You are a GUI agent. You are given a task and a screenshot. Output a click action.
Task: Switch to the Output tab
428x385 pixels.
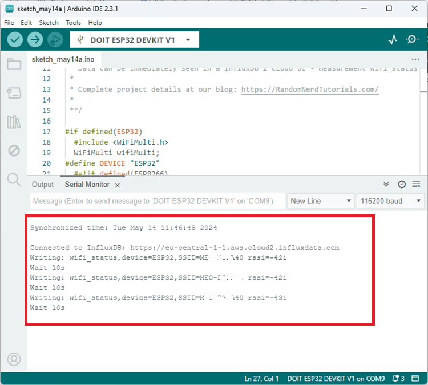(x=43, y=185)
